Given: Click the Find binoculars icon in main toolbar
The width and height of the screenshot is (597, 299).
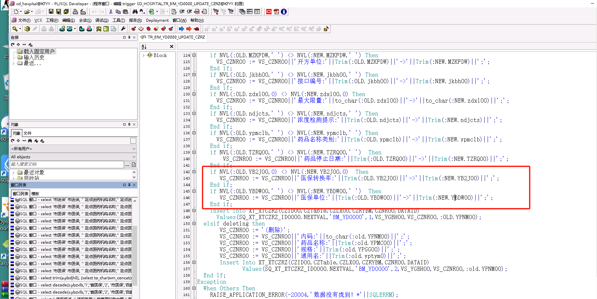Looking at the screenshot, I should [135, 12].
